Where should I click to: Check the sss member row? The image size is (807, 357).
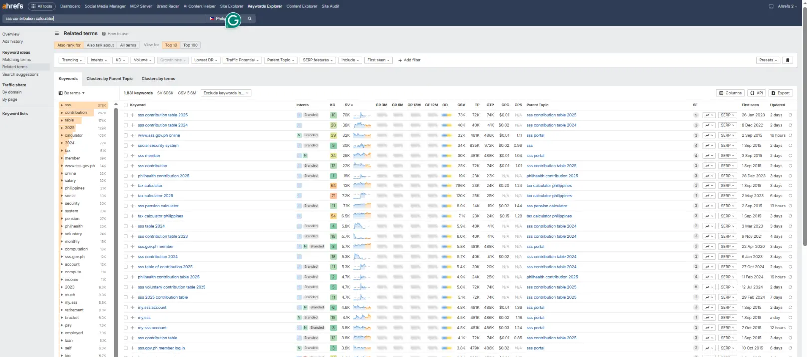pyautogui.click(x=126, y=156)
